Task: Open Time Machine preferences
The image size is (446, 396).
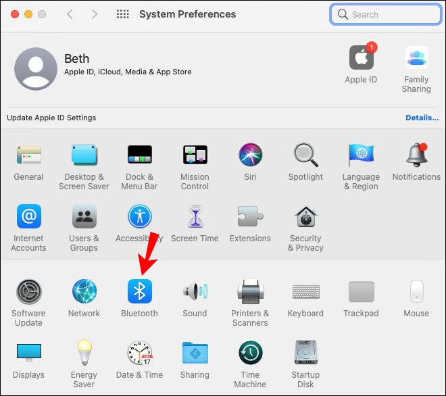Action: pyautogui.click(x=250, y=353)
